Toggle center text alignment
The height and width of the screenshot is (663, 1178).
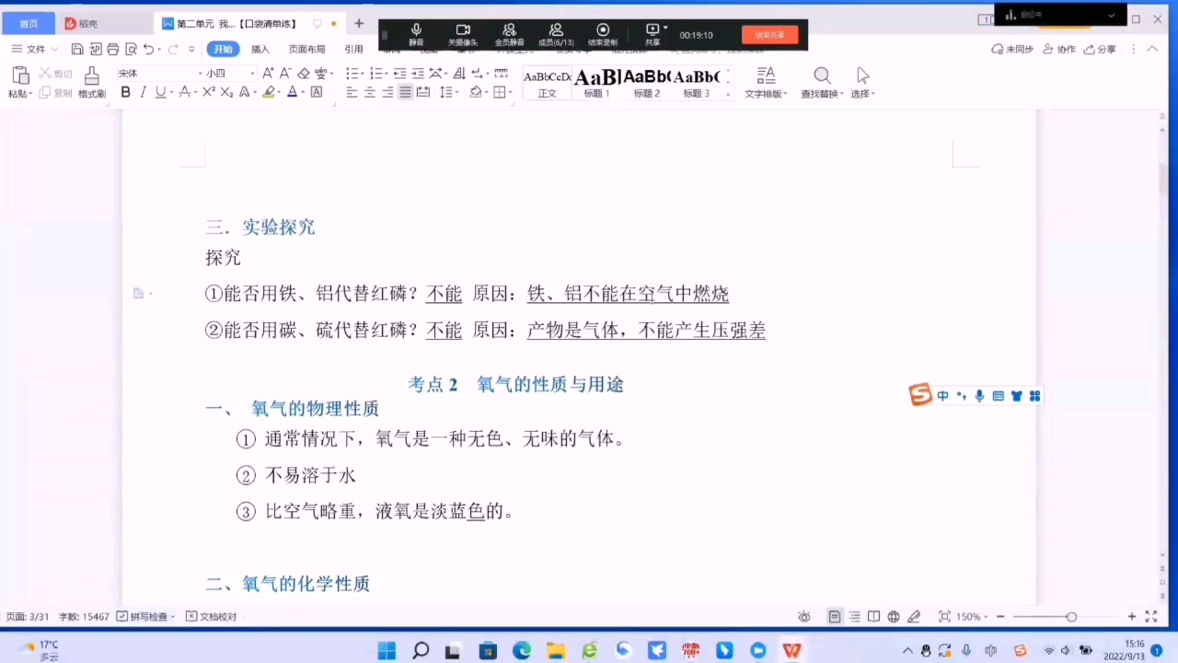click(x=370, y=92)
